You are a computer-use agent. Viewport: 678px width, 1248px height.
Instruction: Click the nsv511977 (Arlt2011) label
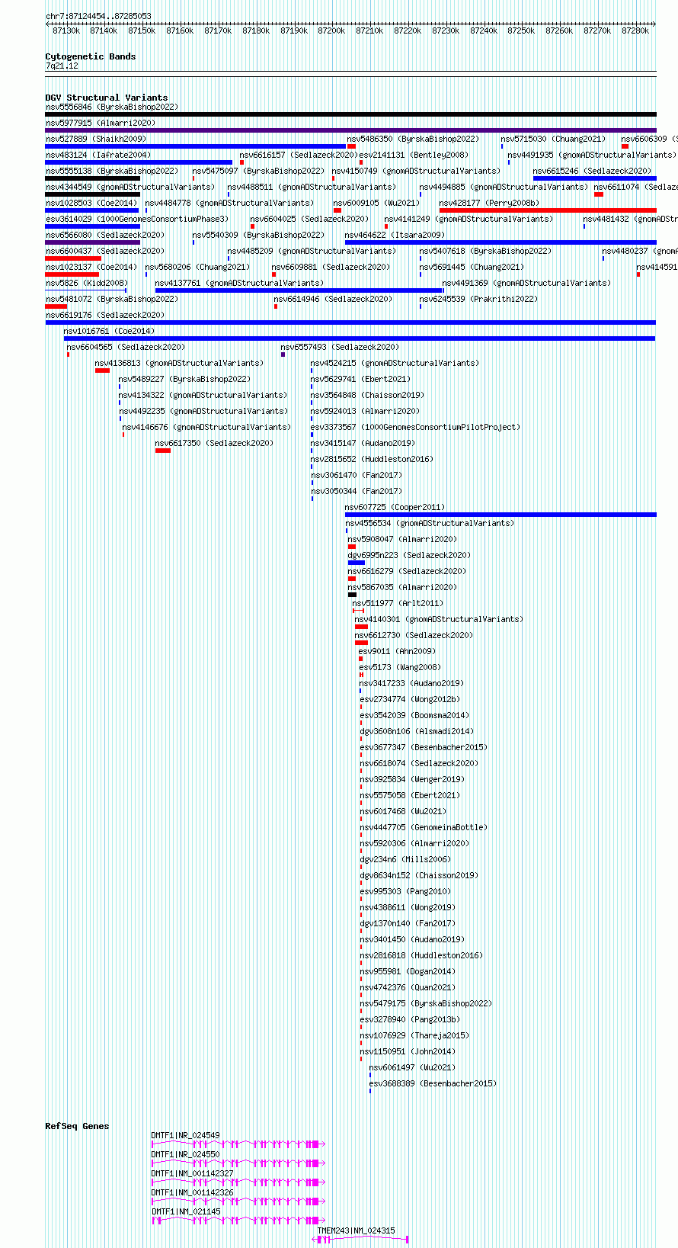(x=398, y=603)
